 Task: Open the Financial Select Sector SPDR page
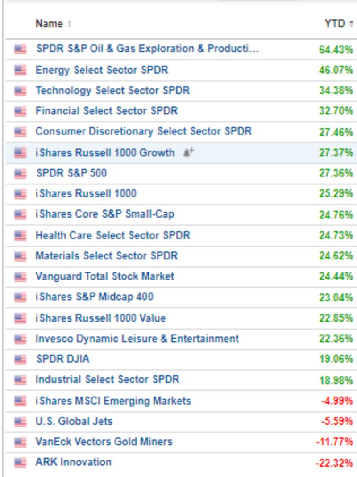click(x=107, y=111)
